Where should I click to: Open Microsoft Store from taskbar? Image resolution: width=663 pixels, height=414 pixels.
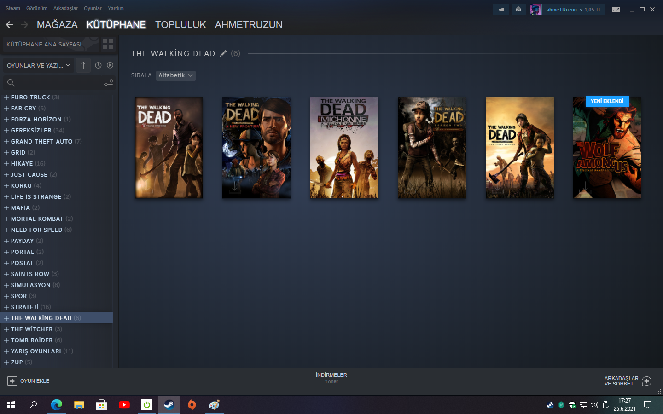(101, 405)
